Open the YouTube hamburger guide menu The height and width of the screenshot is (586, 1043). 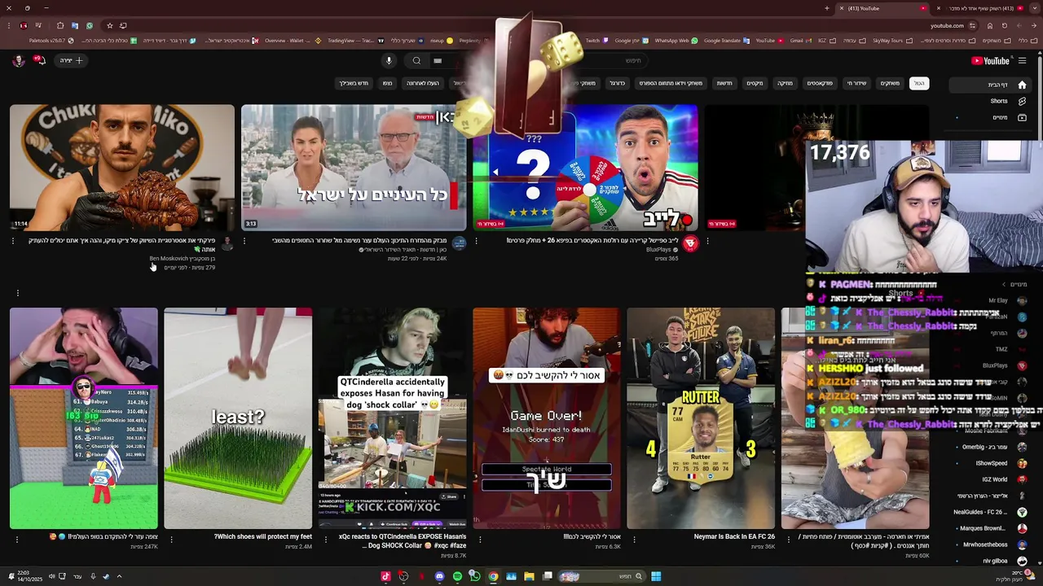pyautogui.click(x=1022, y=60)
